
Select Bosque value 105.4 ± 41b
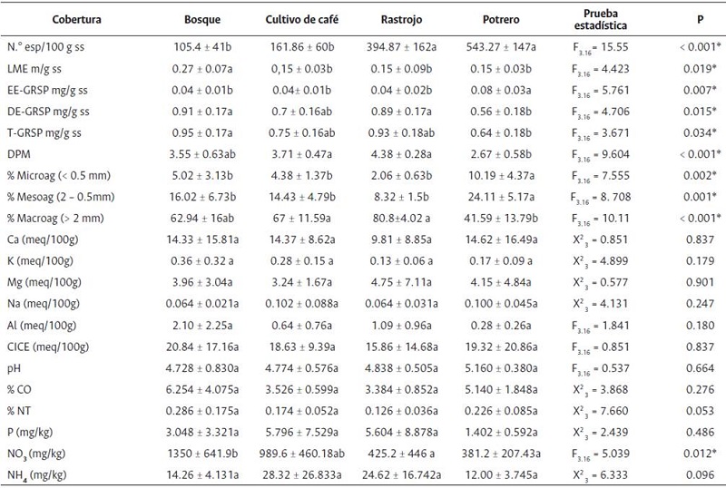[x=201, y=44]
